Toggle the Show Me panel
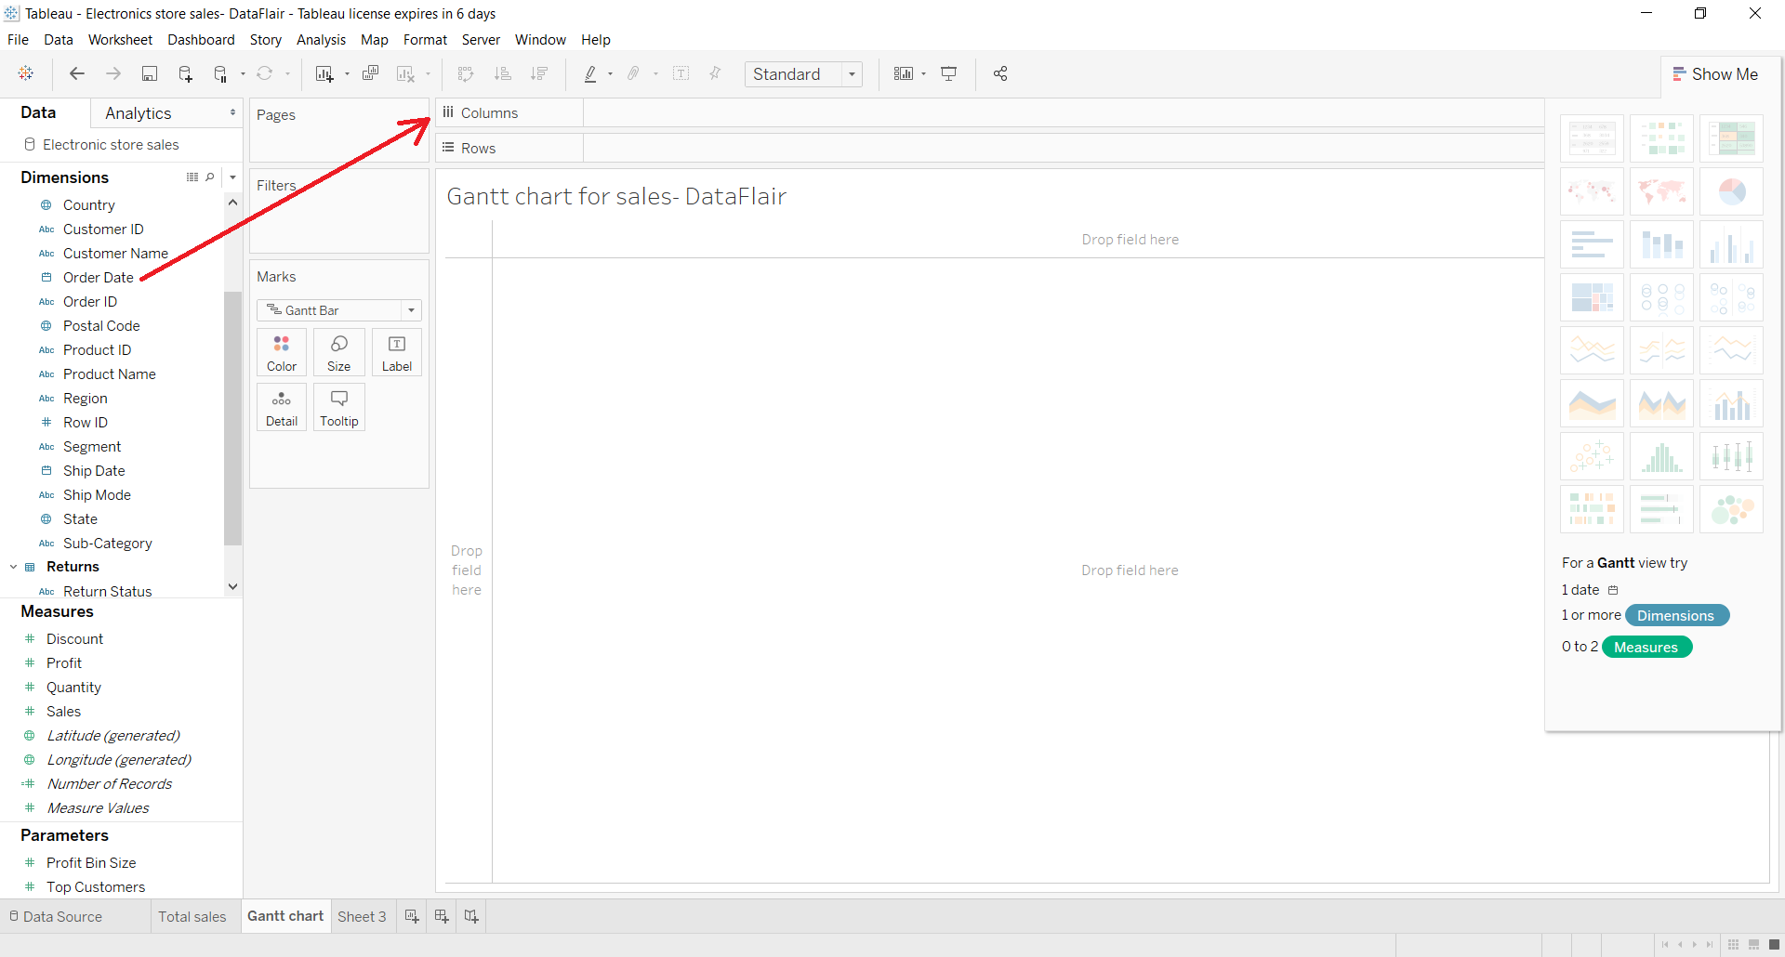Screen dimensions: 1785x957 coord(1716,73)
